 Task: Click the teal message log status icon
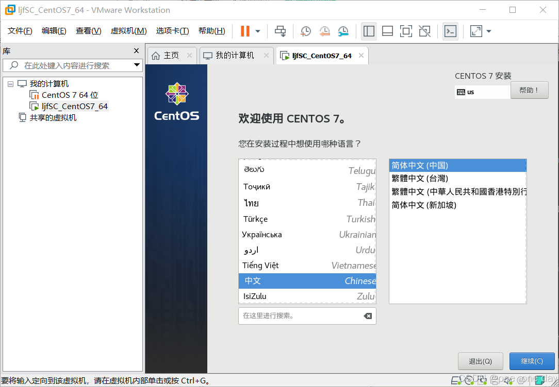(540, 381)
